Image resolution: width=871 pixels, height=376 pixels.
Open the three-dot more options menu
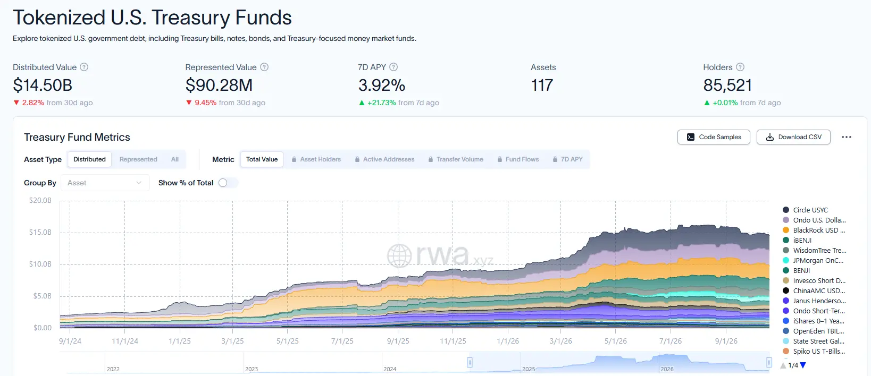point(847,137)
